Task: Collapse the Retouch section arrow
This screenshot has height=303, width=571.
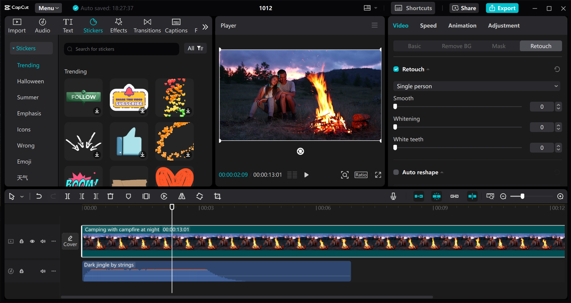Action: click(428, 70)
